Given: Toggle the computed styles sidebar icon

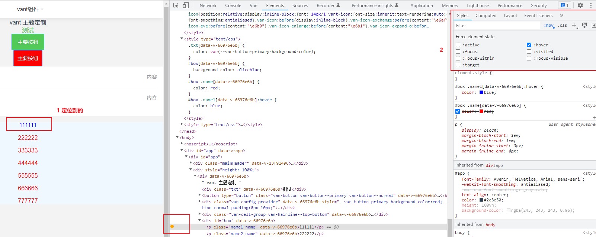Looking at the screenshot, I should 593,25.
